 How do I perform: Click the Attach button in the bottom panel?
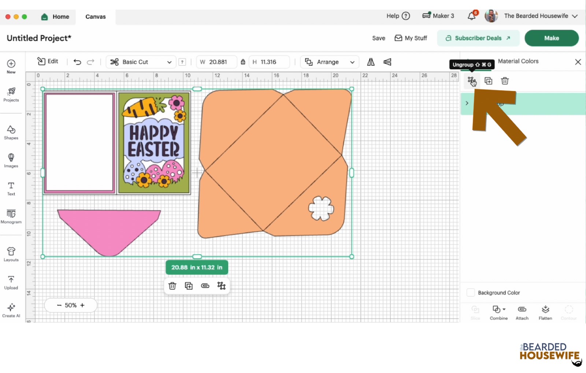click(x=522, y=312)
